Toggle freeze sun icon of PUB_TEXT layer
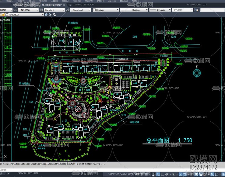Image resolution: width=225 pixels, height=177 pixels. [1, 15]
